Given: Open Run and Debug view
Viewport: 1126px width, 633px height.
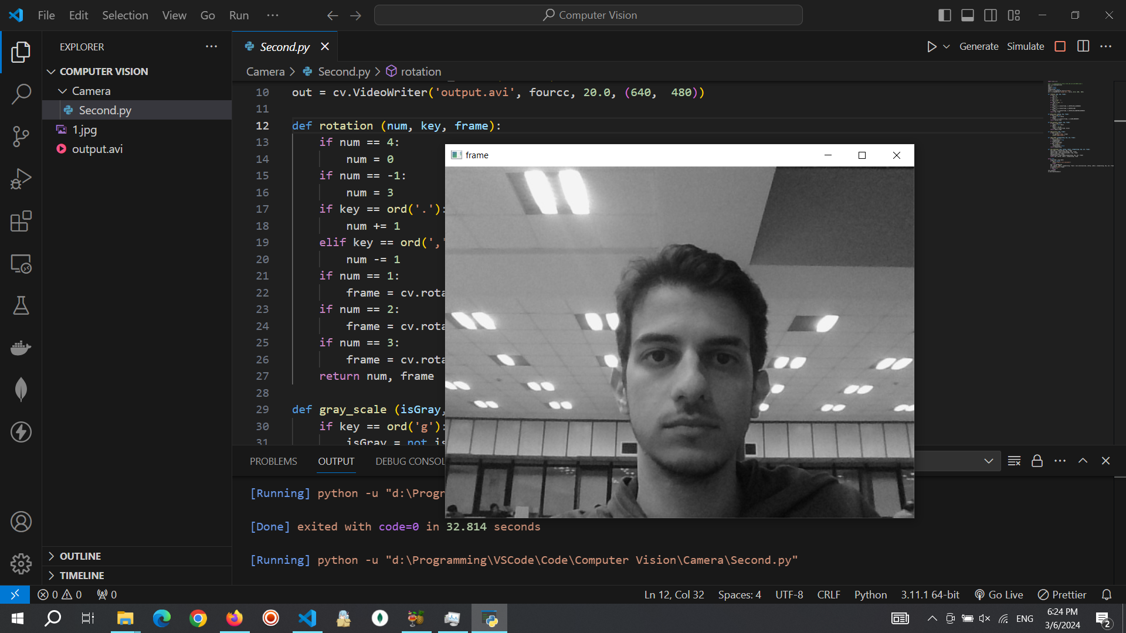Looking at the screenshot, I should 21,179.
